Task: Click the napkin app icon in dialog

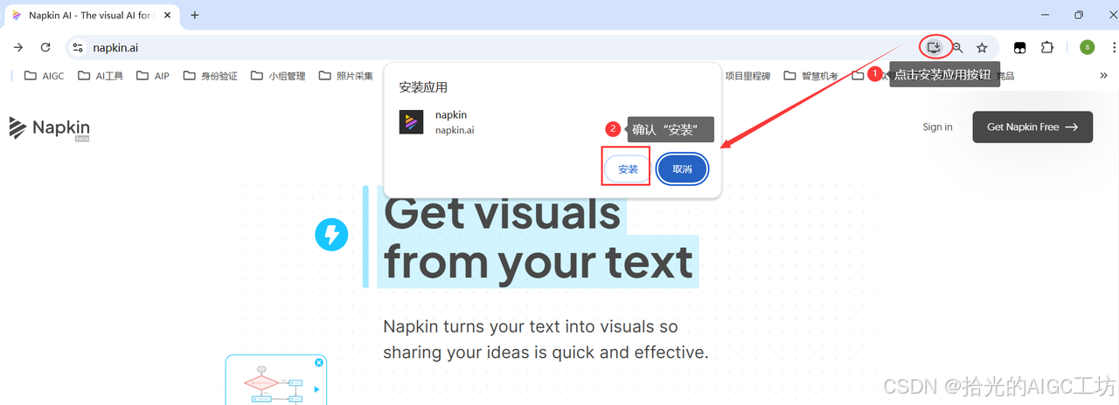Action: [412, 122]
